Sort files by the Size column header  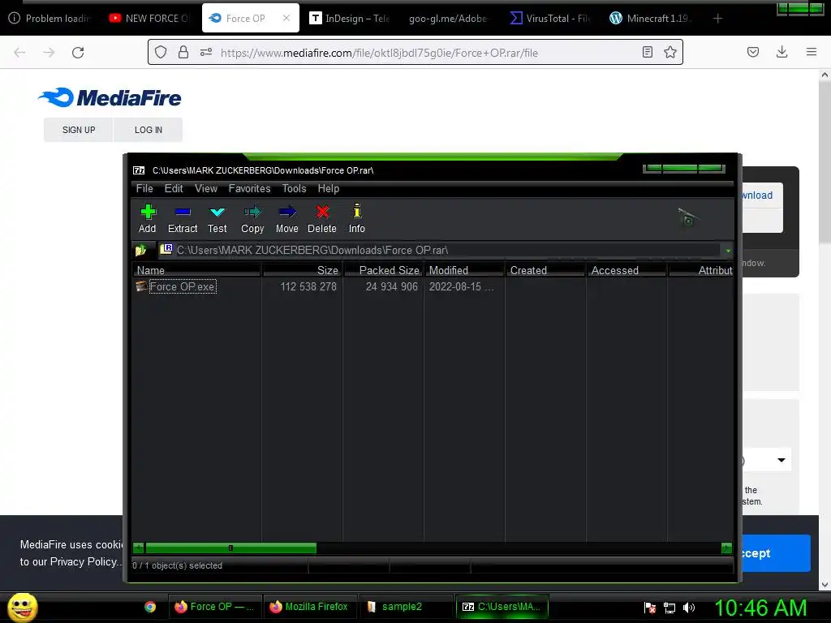(x=302, y=270)
